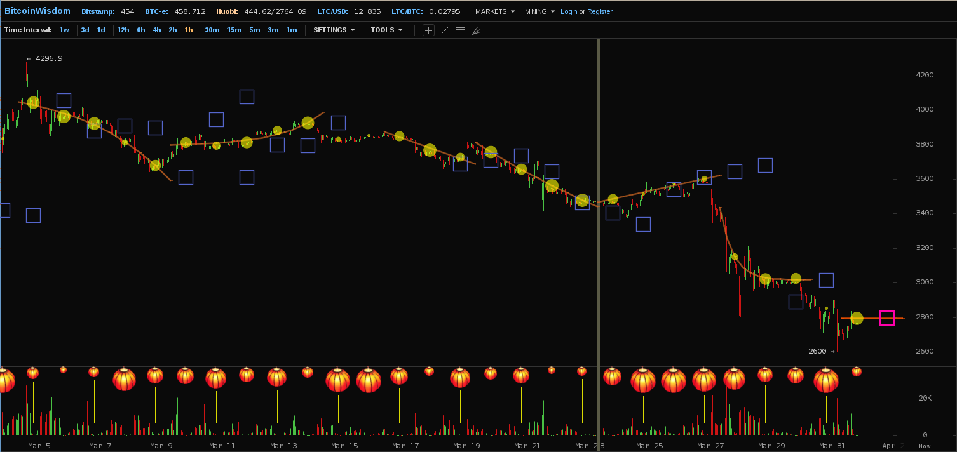
Task: Click the pink square marker on chart
Action: pos(887,319)
